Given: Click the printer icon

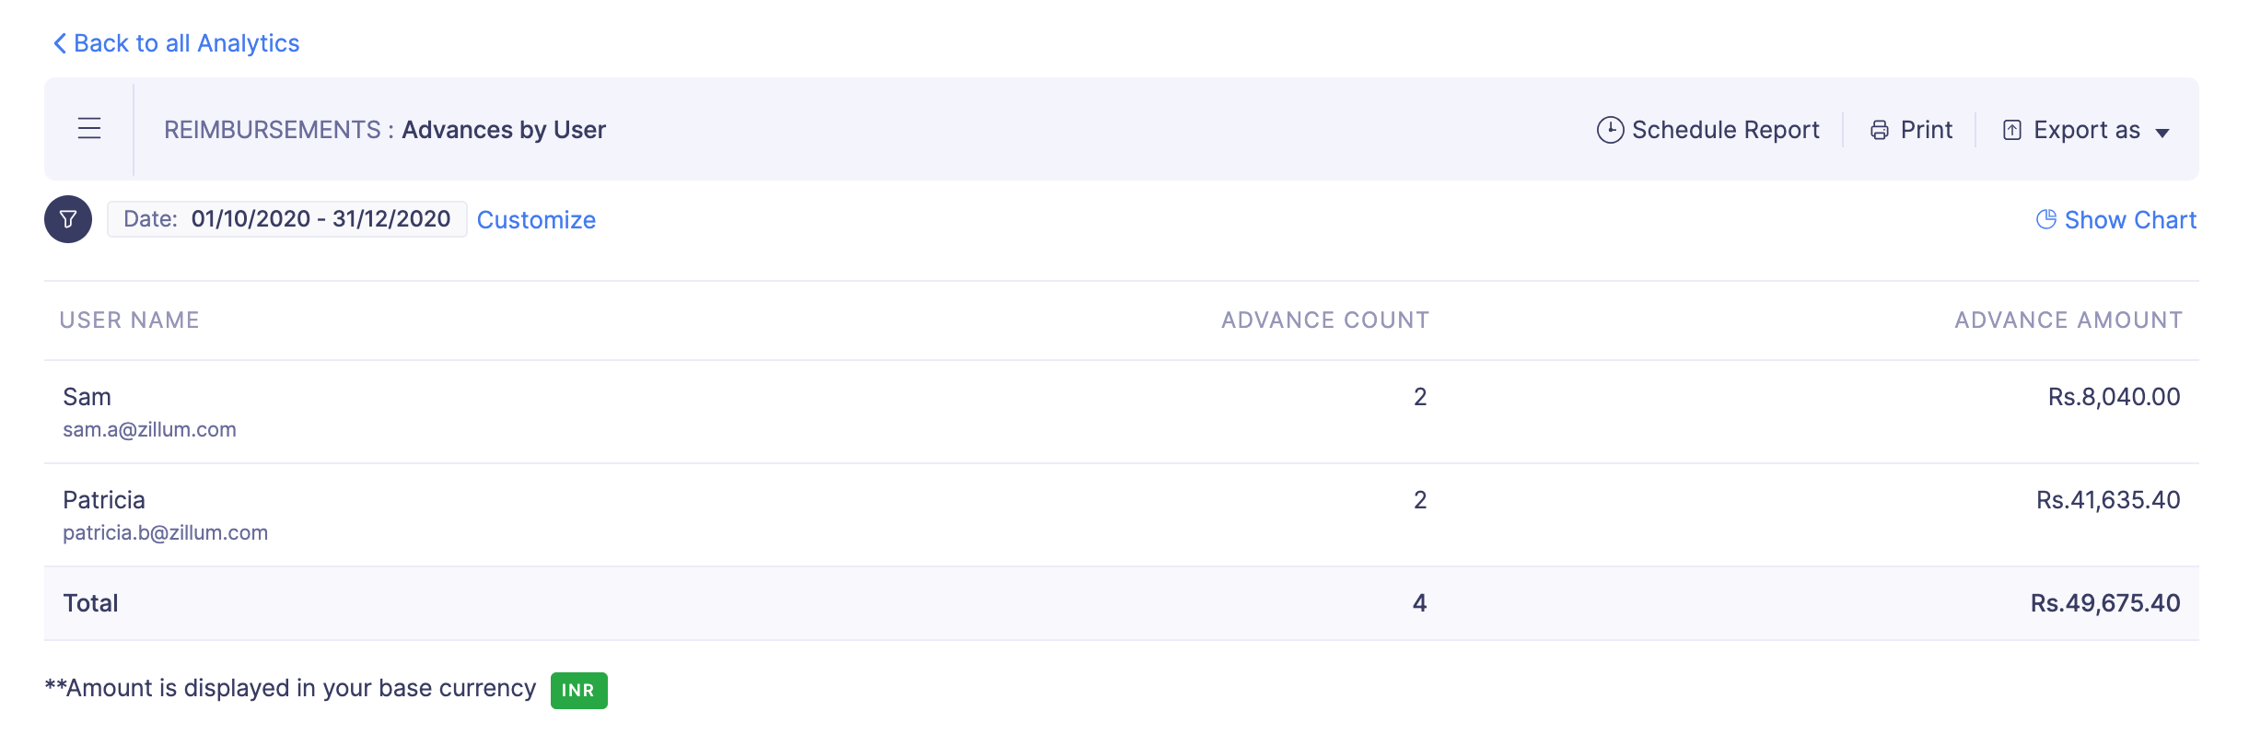Looking at the screenshot, I should tap(1880, 130).
